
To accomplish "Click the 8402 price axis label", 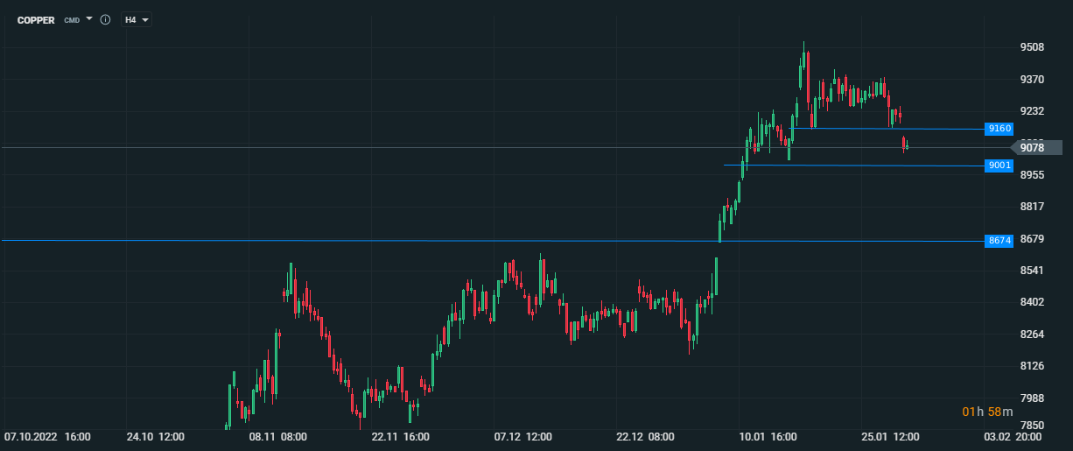I will coord(1033,302).
